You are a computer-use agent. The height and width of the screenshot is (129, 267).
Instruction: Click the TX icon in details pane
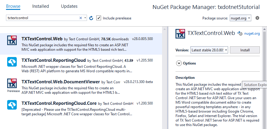point(180,33)
